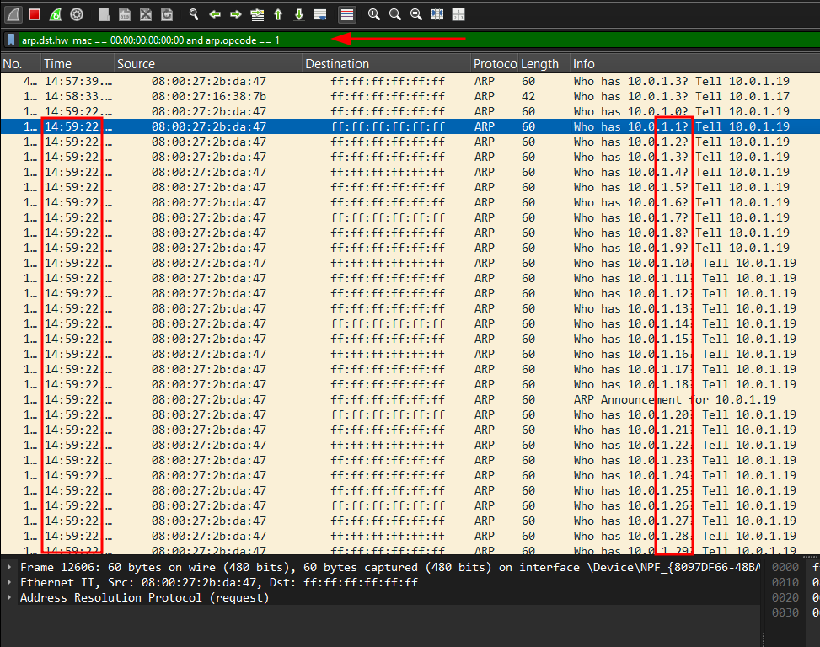Go back with the left arrow icon

(x=215, y=14)
